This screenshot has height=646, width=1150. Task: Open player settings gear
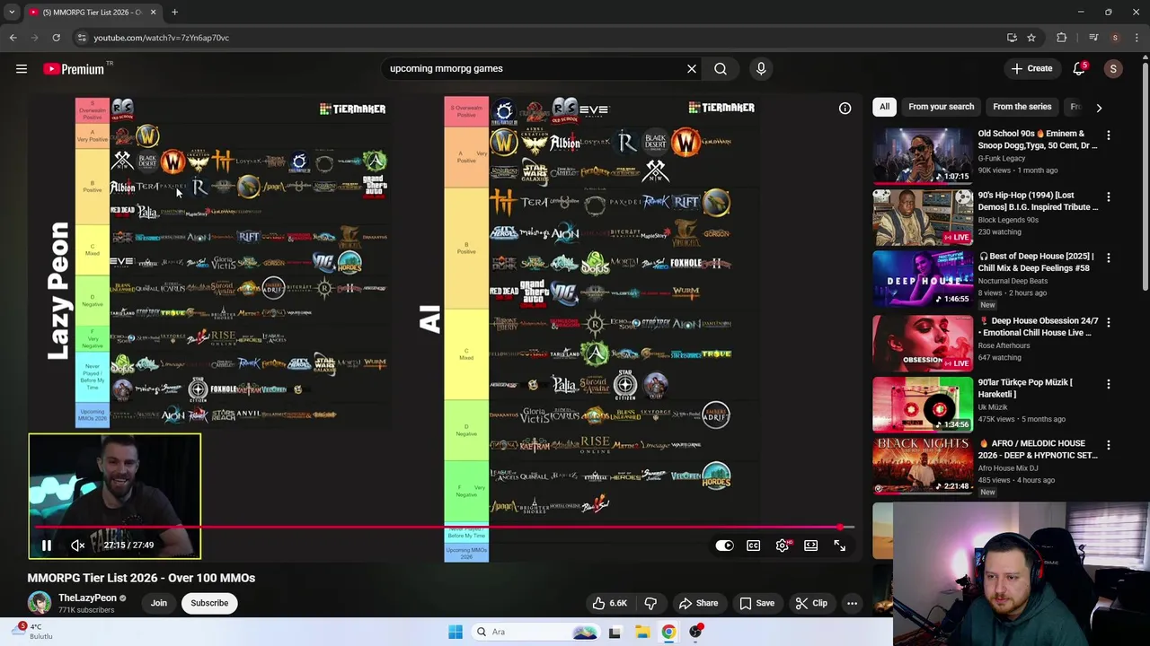tap(783, 546)
